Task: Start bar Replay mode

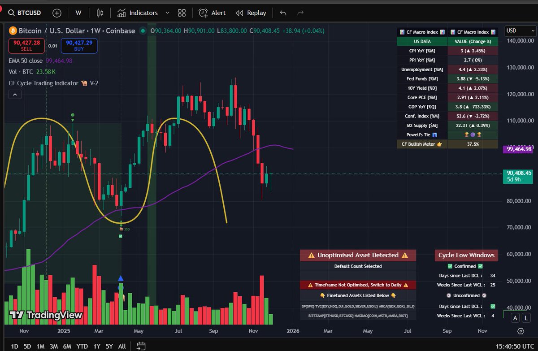Action: point(251,13)
